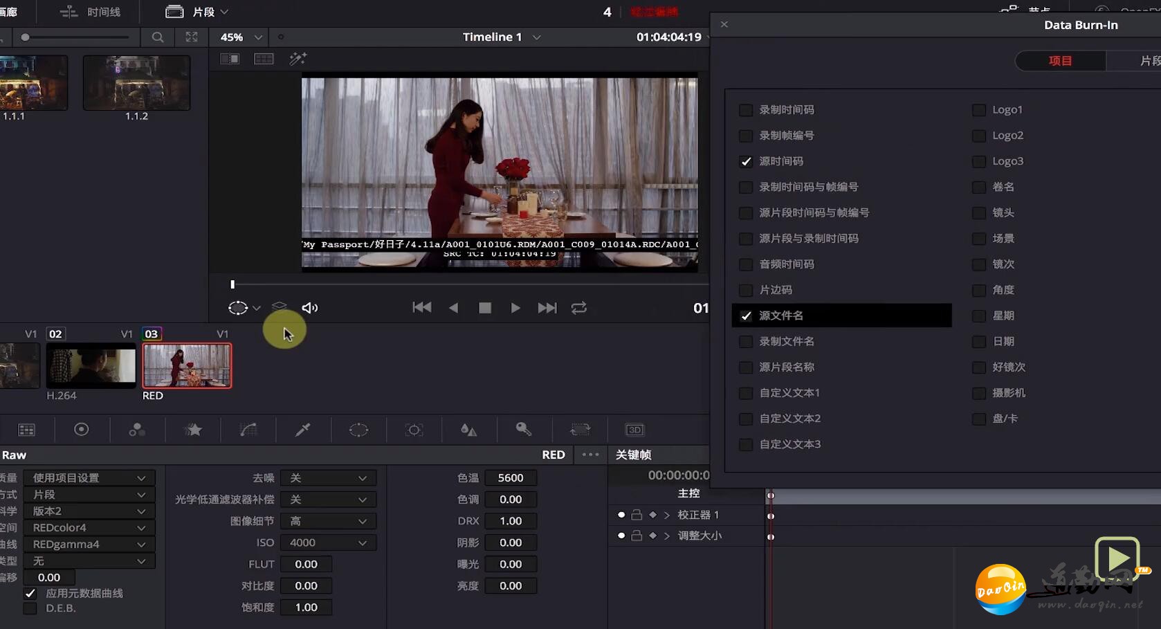Toggle split-screen viewer icon

click(264, 59)
